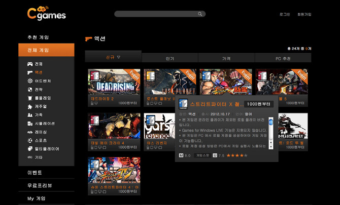Click the puzzle piece icon for 캐주얼
This screenshot has height=205, width=340.
[x=30, y=106]
